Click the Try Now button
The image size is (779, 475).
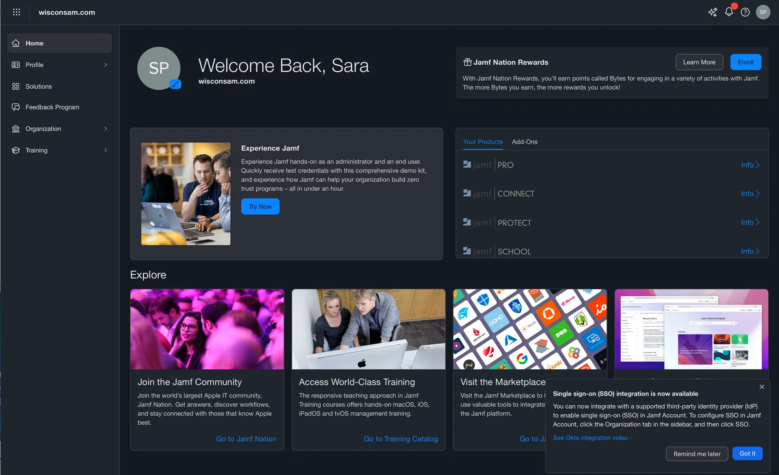pyautogui.click(x=260, y=207)
